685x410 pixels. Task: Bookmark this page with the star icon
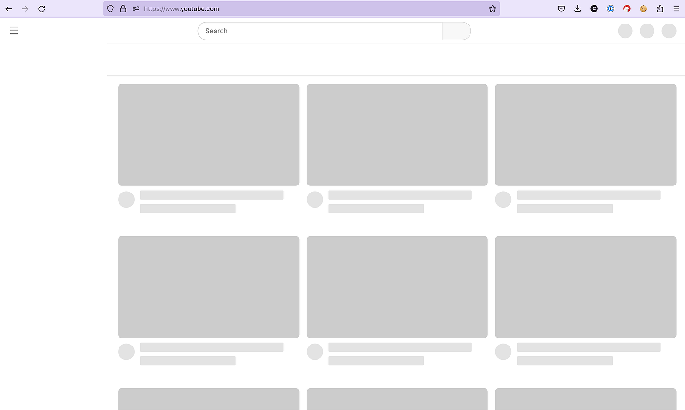[x=492, y=9]
